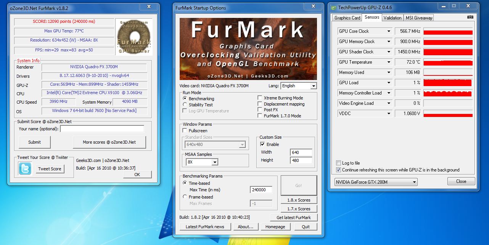Screen dimensions: 489x245
Task: Click the SCORE: 12090 points text
Action: [64, 21]
